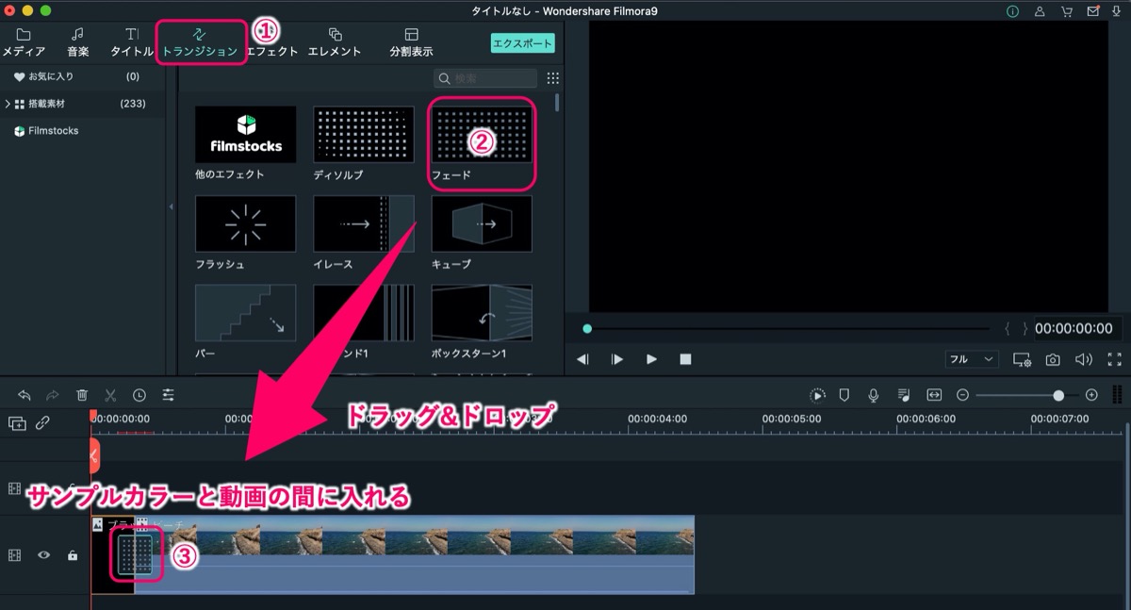Open the adjust sliders edit icon
The image size is (1131, 610).
pyautogui.click(x=168, y=395)
